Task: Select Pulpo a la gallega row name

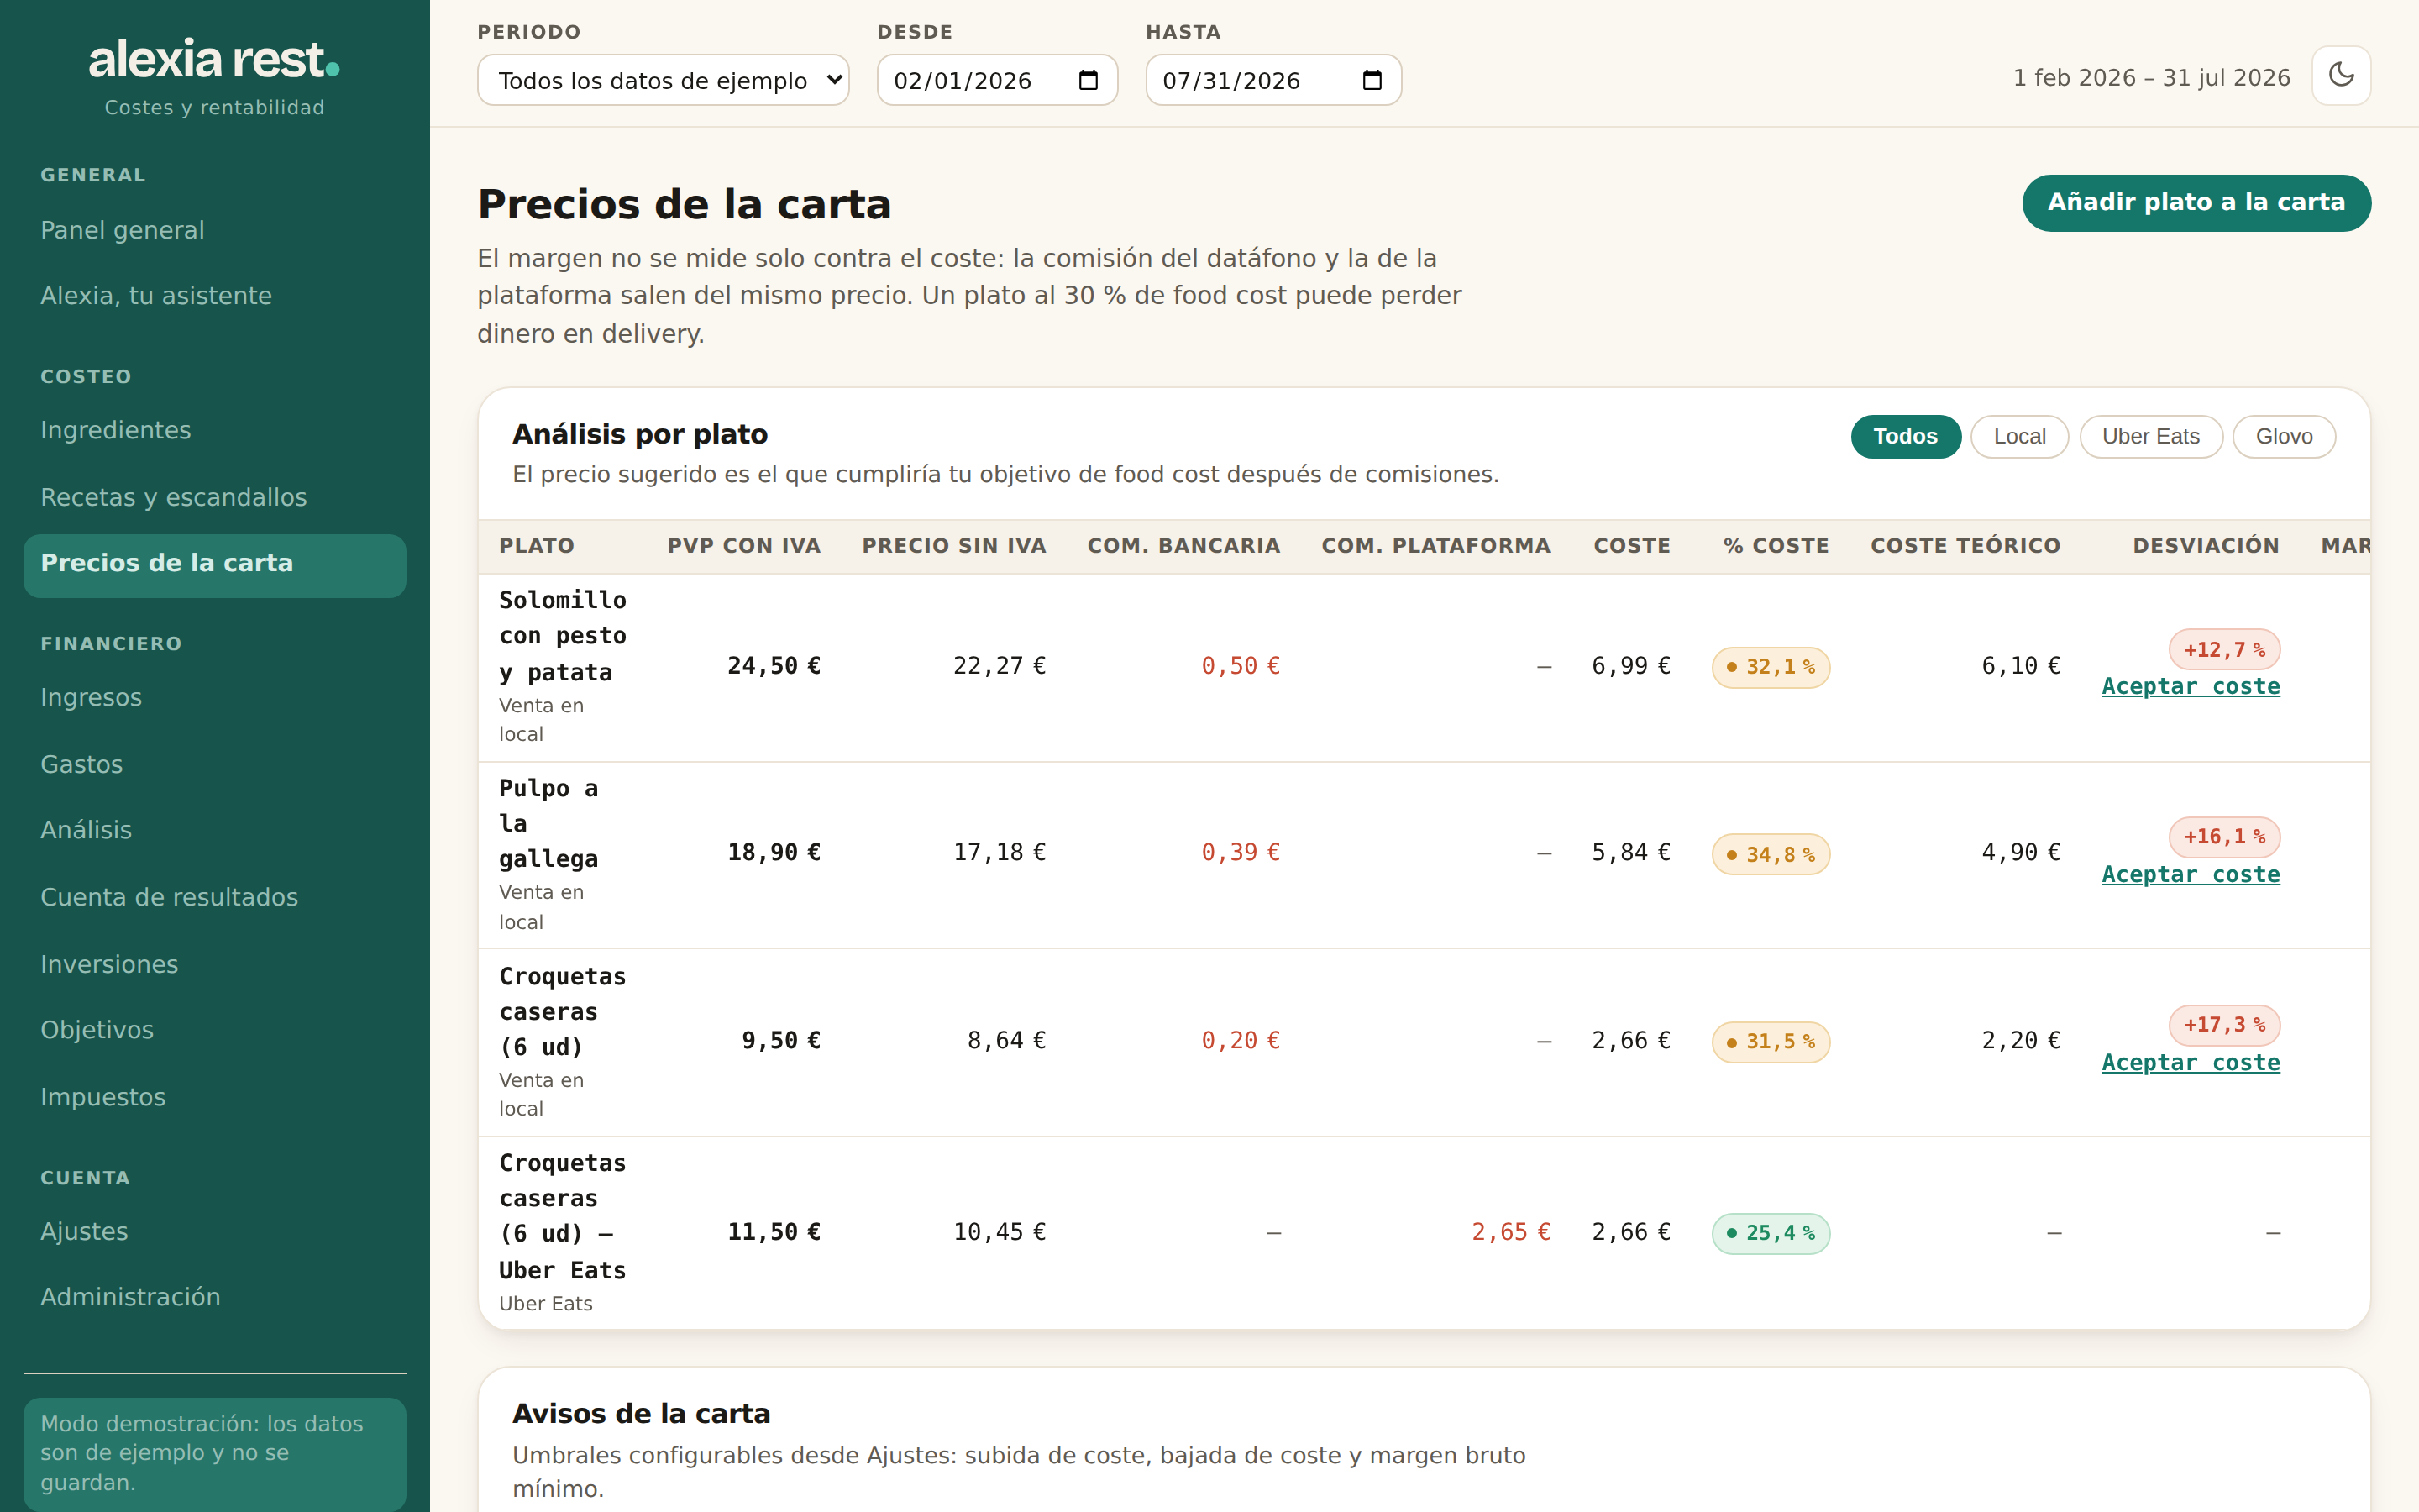Action: point(548,824)
